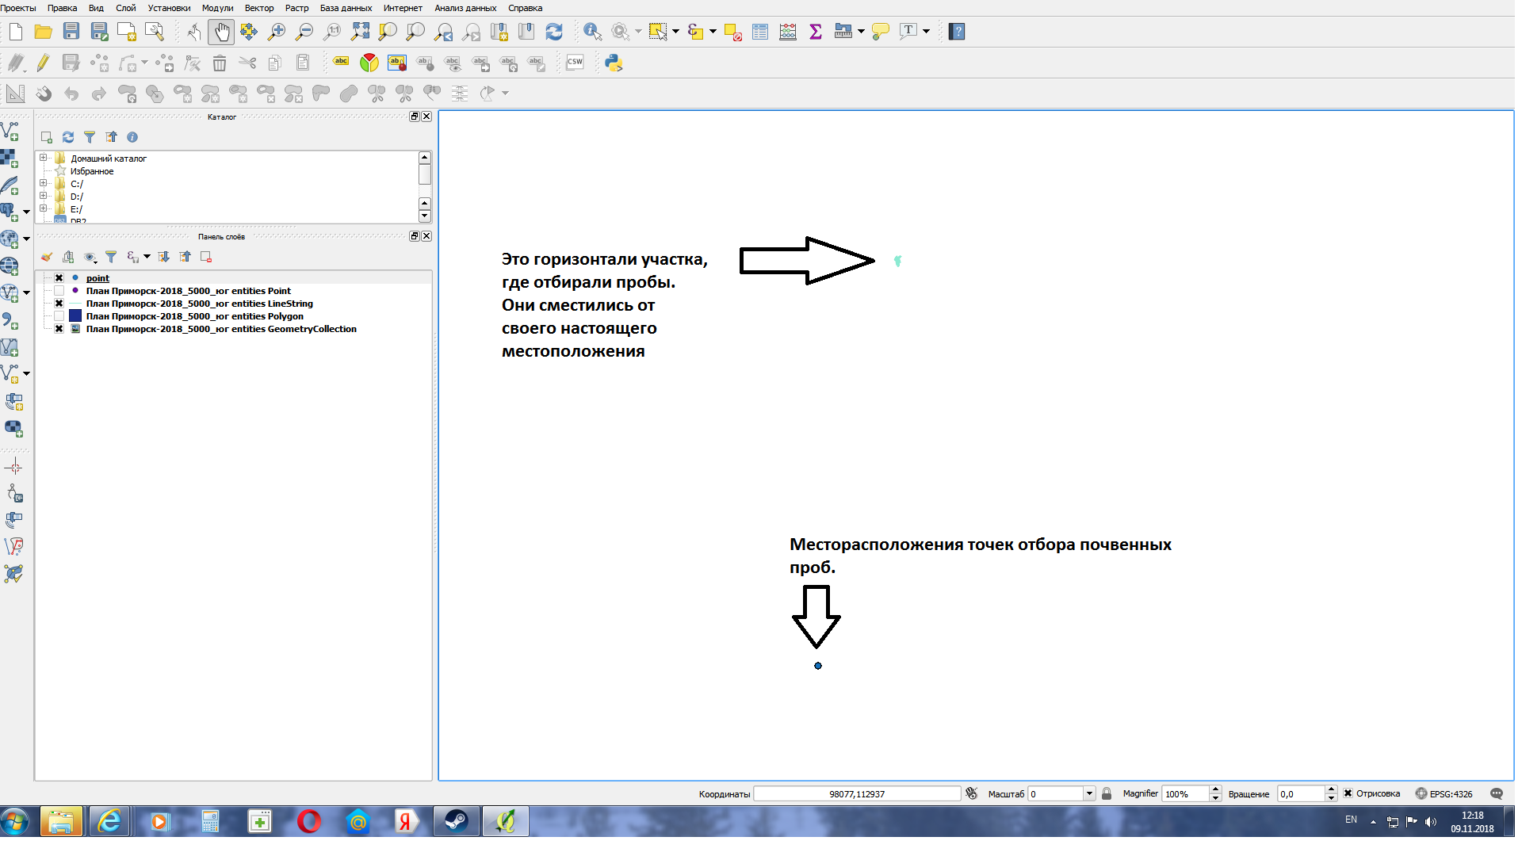Open the Вектор menu
The height and width of the screenshot is (856, 1522).
point(258,8)
